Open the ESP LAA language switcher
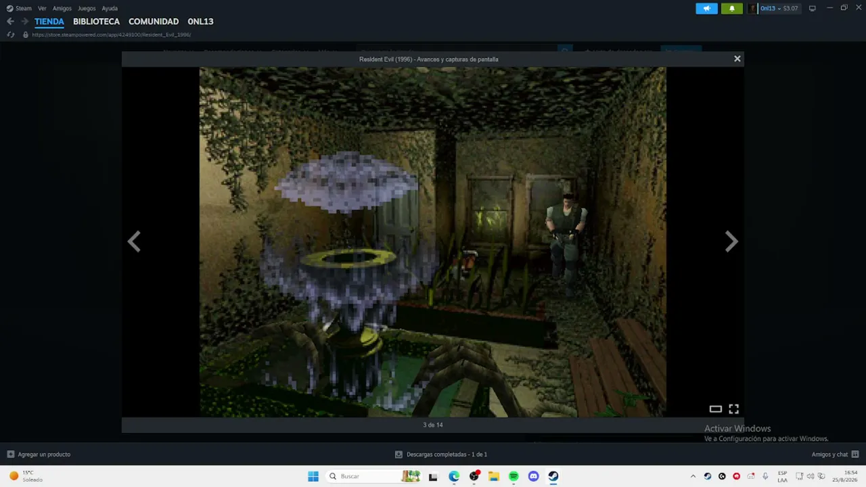 [783, 476]
